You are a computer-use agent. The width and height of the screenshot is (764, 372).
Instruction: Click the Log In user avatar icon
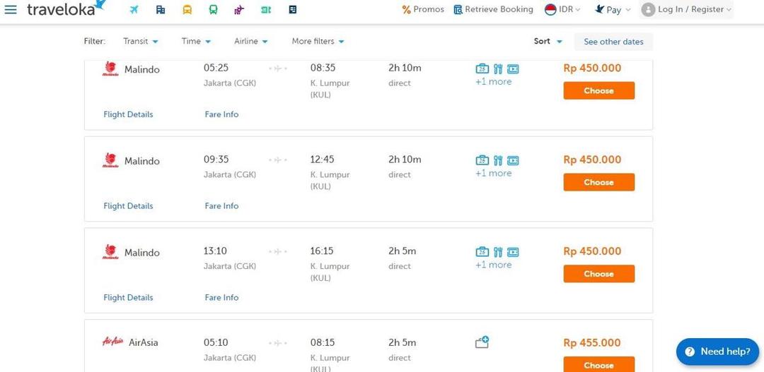pyautogui.click(x=648, y=10)
